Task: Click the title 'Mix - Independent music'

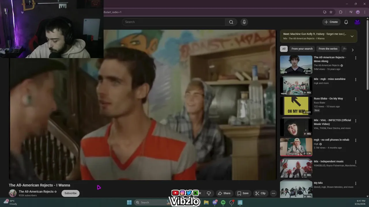Action: [329, 162]
